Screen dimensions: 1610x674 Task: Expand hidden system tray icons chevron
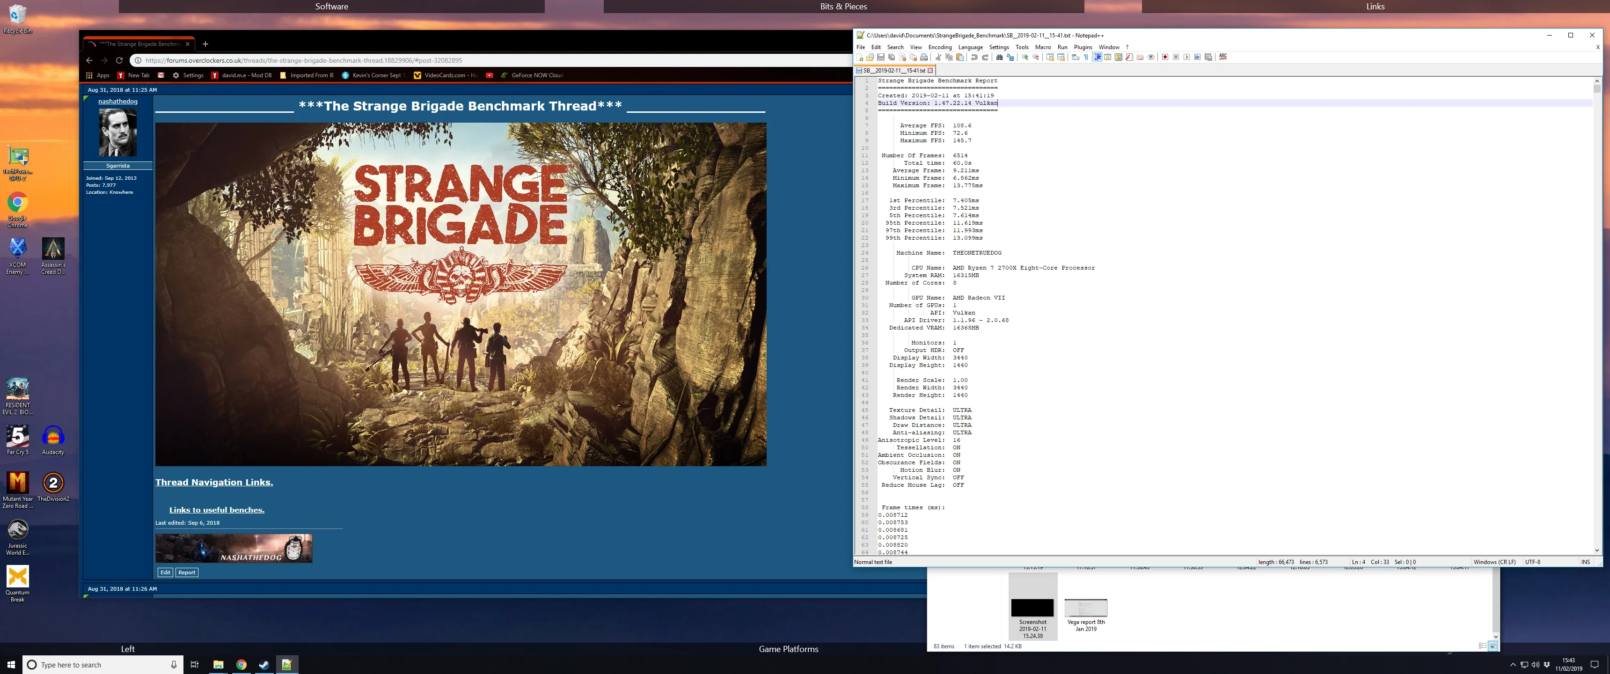click(x=1513, y=665)
